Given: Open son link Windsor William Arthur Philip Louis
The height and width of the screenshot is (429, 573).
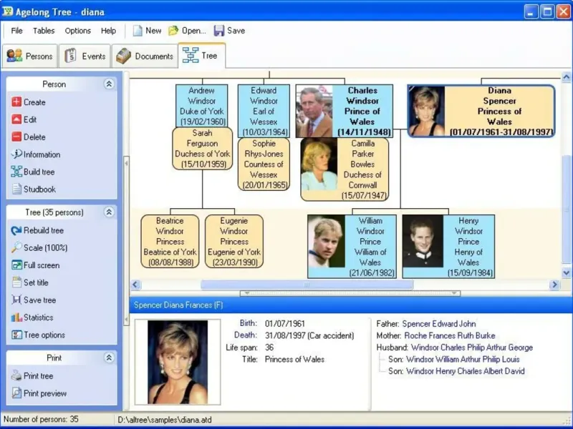Looking at the screenshot, I should [x=463, y=359].
